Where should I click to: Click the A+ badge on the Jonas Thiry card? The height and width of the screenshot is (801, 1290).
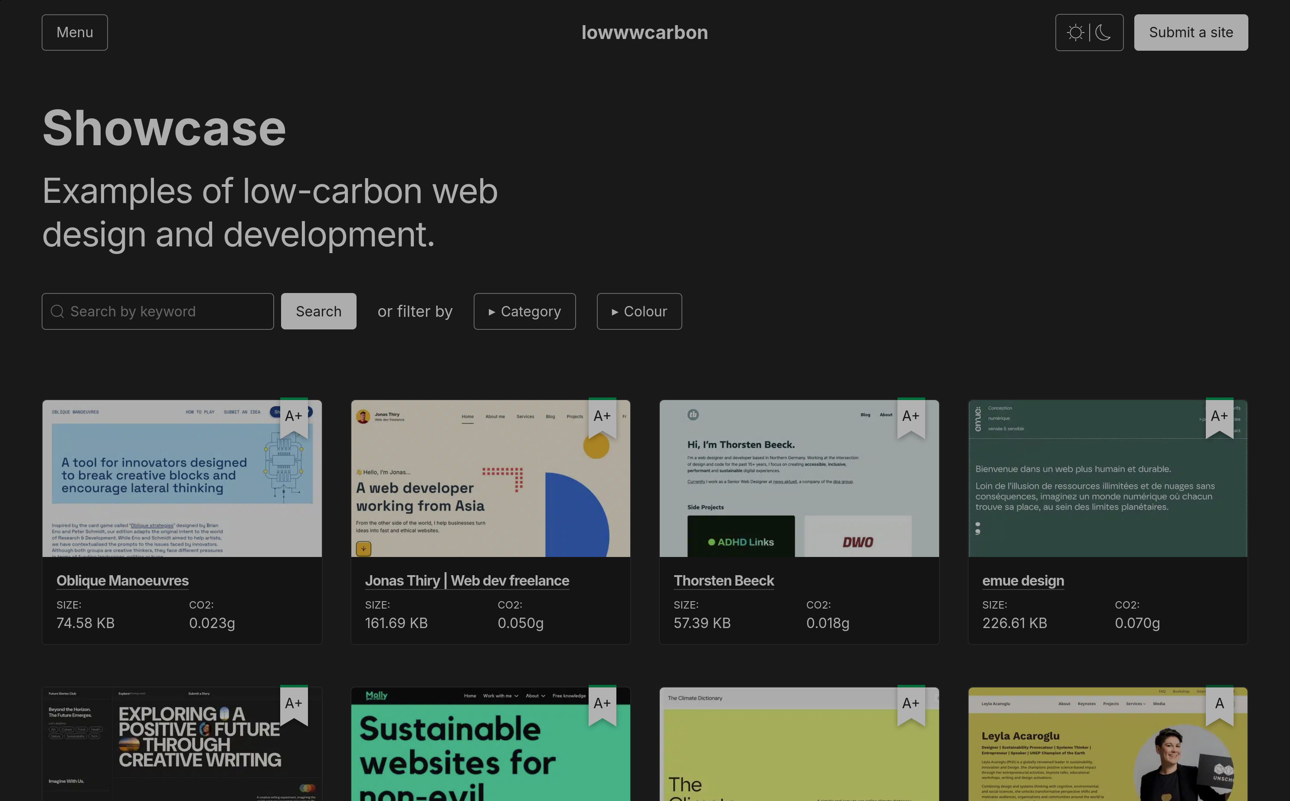[x=602, y=417]
